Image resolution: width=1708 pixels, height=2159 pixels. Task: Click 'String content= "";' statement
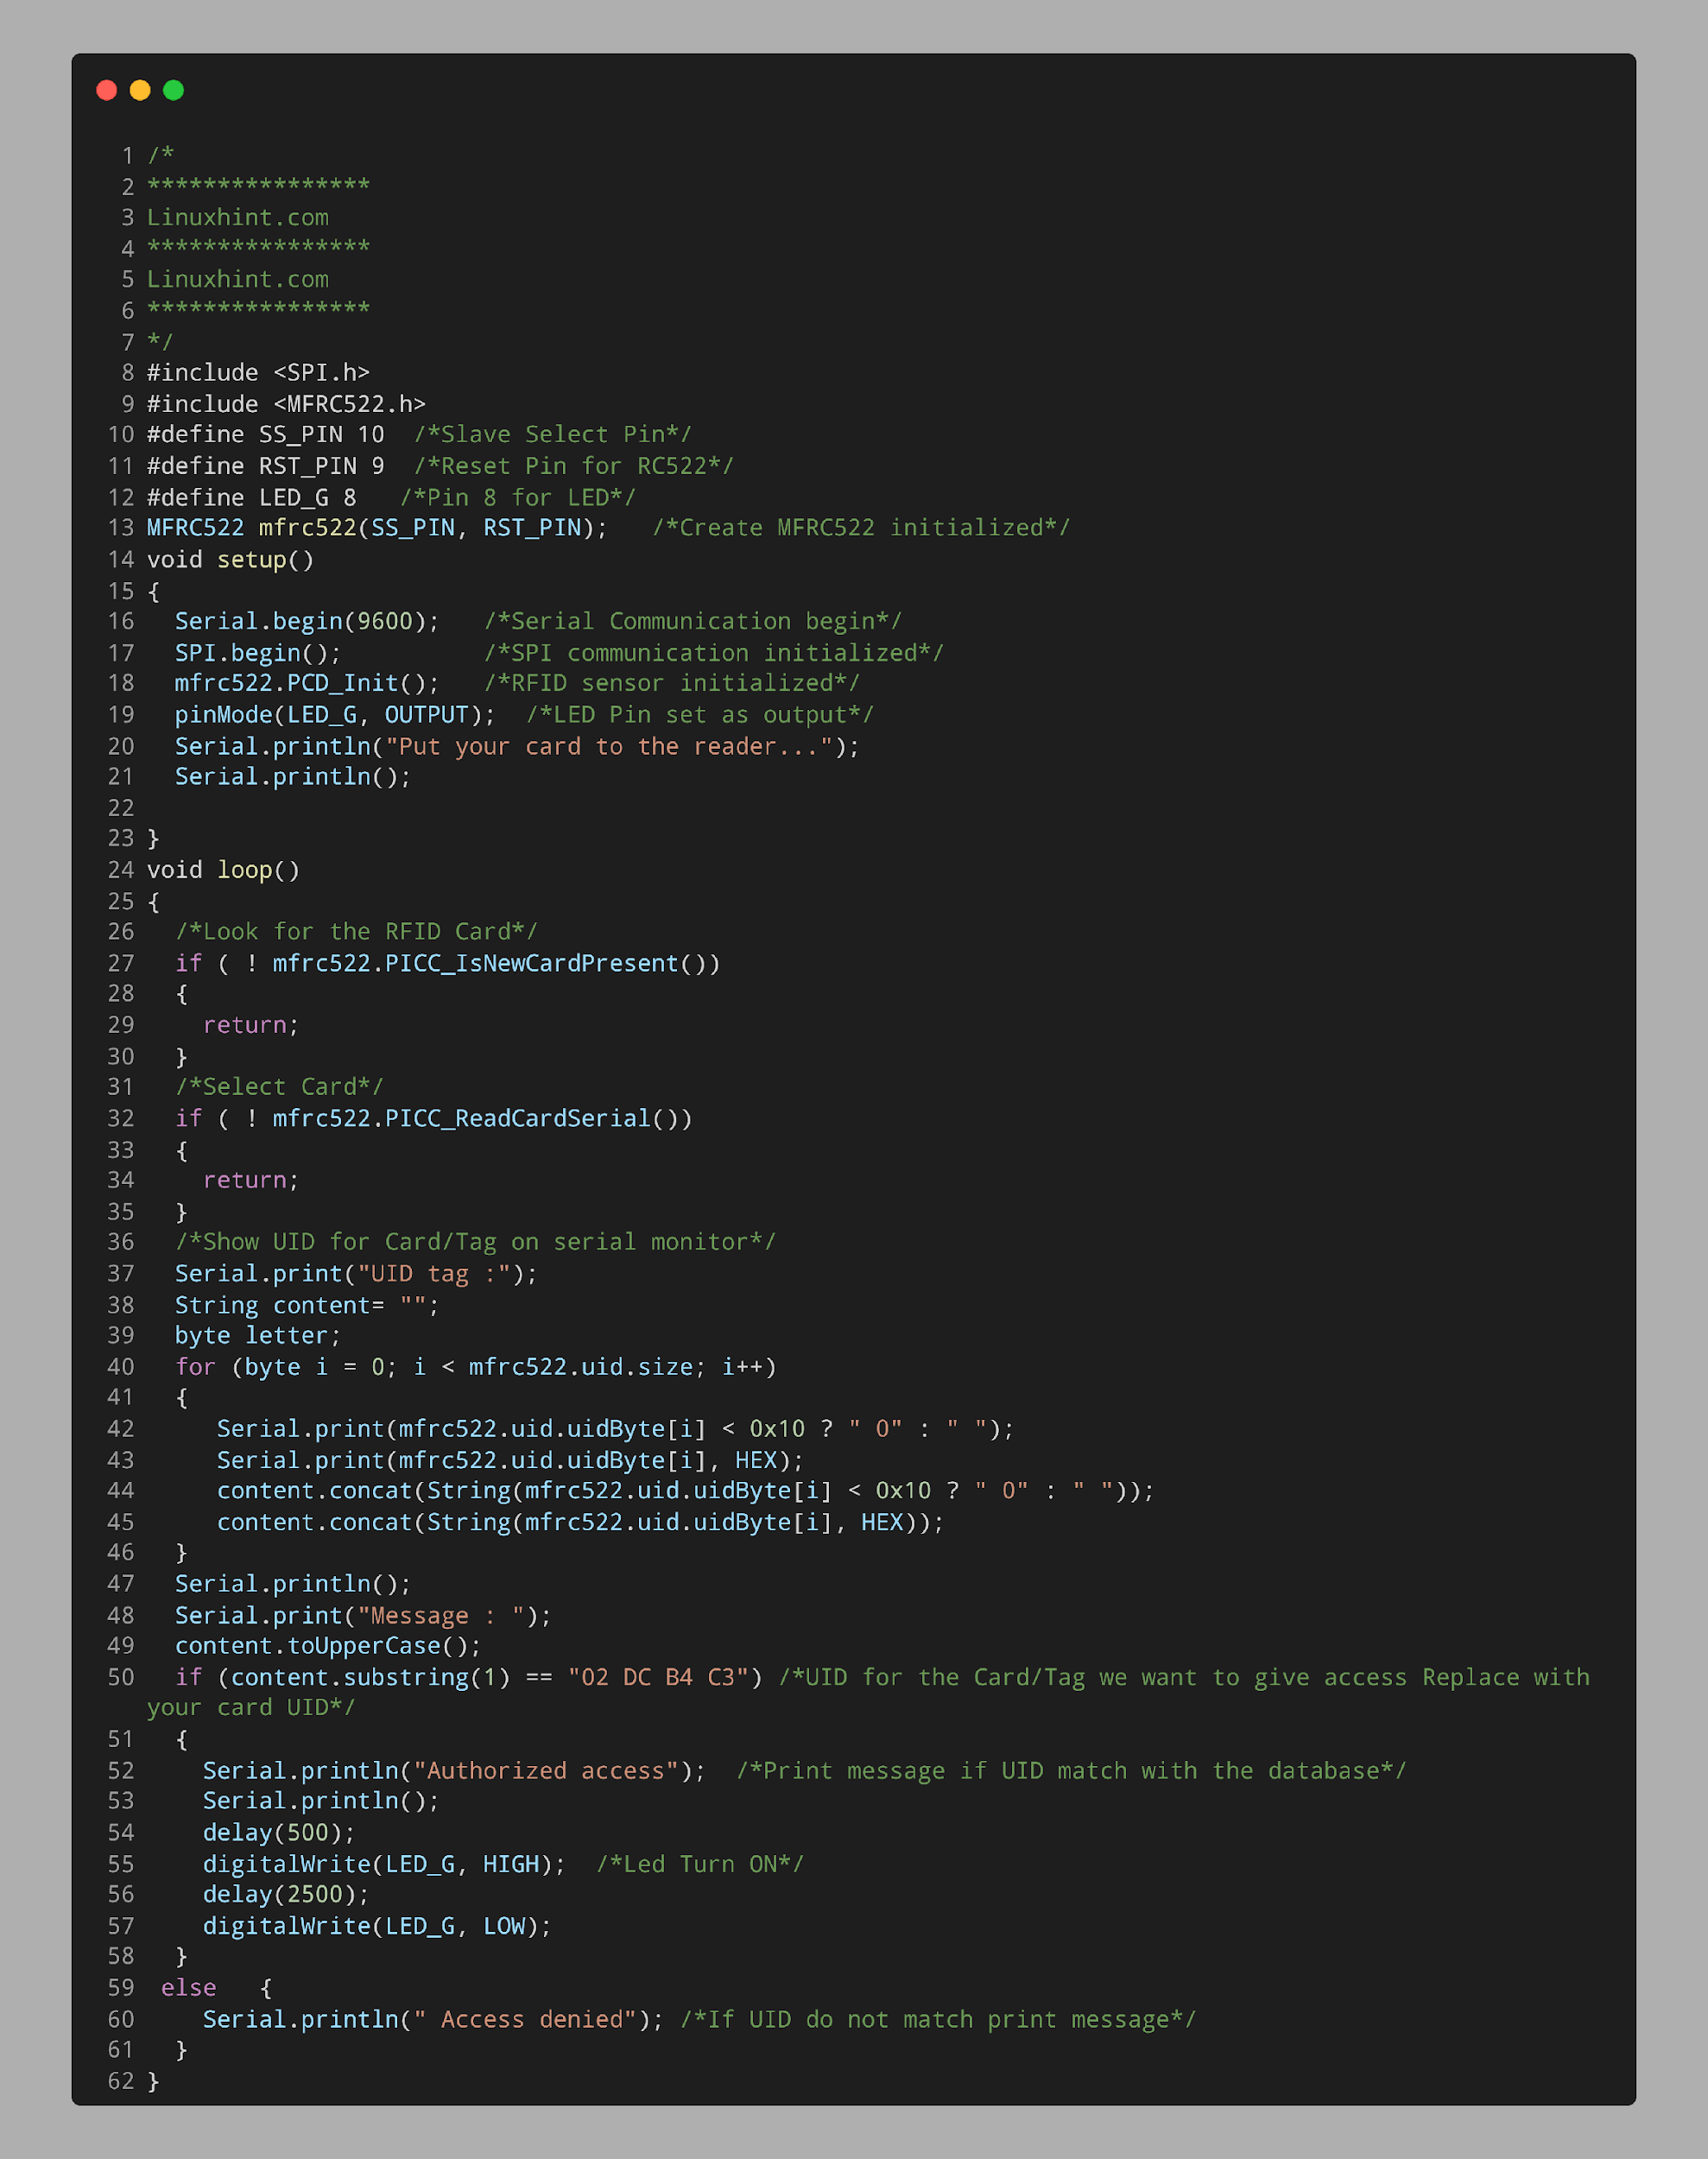click(x=307, y=1305)
